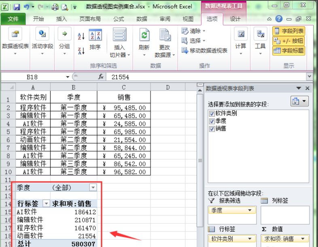
Task: Toggle the 字段列表 display button
Action: point(288,31)
